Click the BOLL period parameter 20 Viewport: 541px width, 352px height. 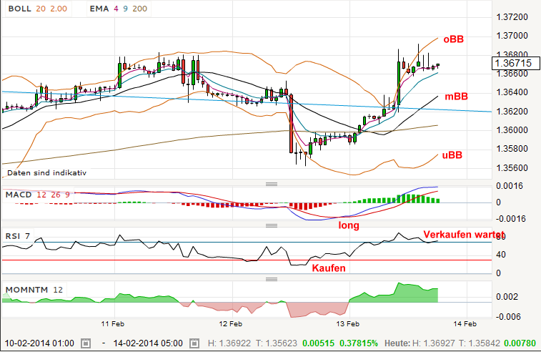point(41,9)
